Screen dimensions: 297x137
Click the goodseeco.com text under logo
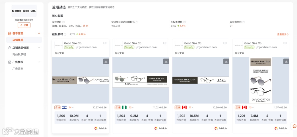tap(24, 20)
